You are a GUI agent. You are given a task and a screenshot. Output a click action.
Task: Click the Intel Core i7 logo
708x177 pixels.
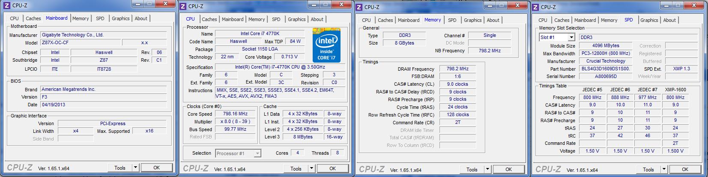tap(326, 45)
